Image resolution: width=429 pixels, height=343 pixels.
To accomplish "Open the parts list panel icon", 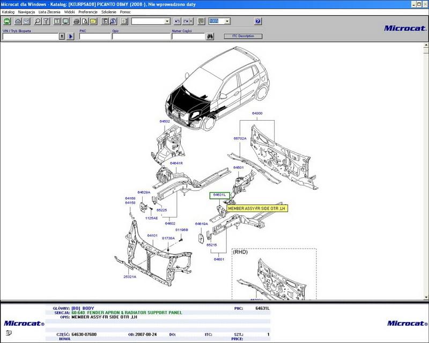I will 105,21.
